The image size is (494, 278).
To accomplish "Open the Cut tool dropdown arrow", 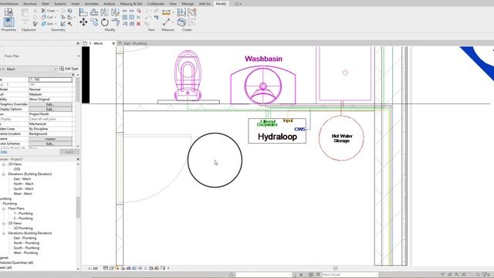I will [55, 17].
